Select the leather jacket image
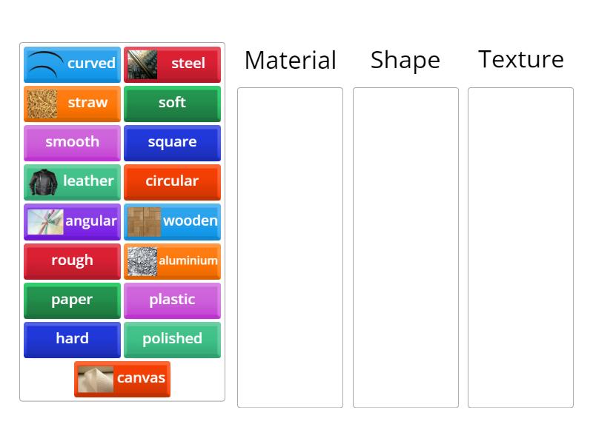 (x=42, y=181)
